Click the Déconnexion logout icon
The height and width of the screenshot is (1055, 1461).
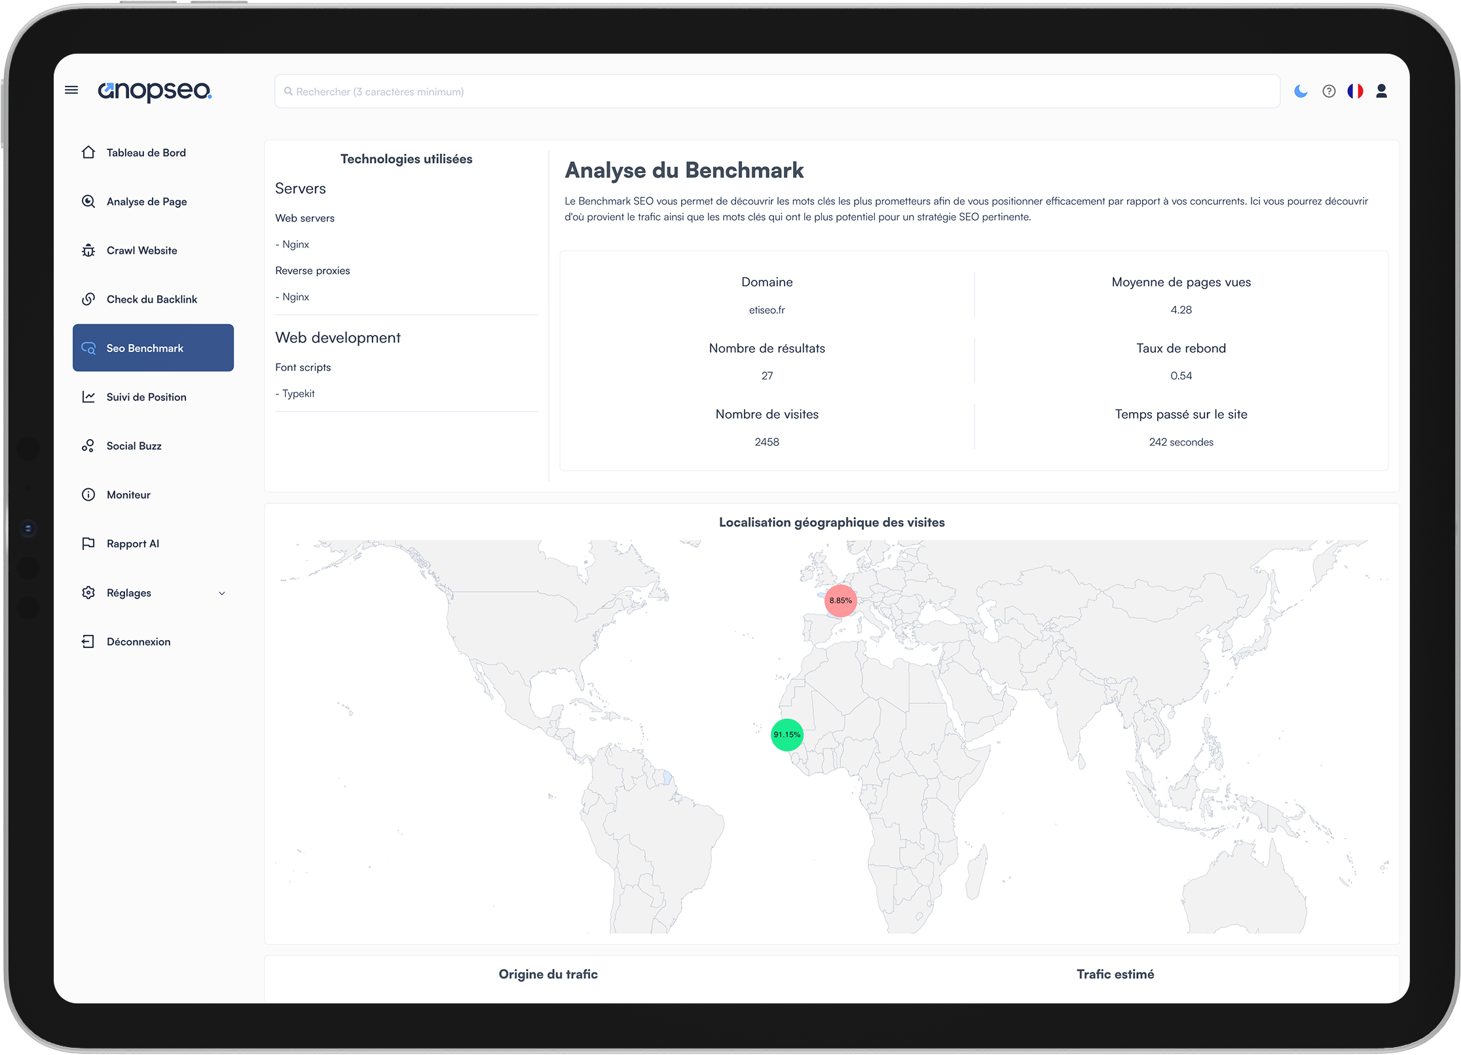point(88,642)
